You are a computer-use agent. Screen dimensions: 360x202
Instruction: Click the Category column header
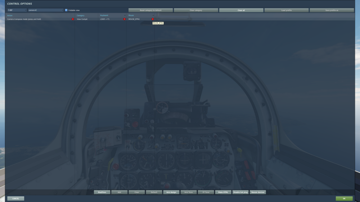point(81,15)
